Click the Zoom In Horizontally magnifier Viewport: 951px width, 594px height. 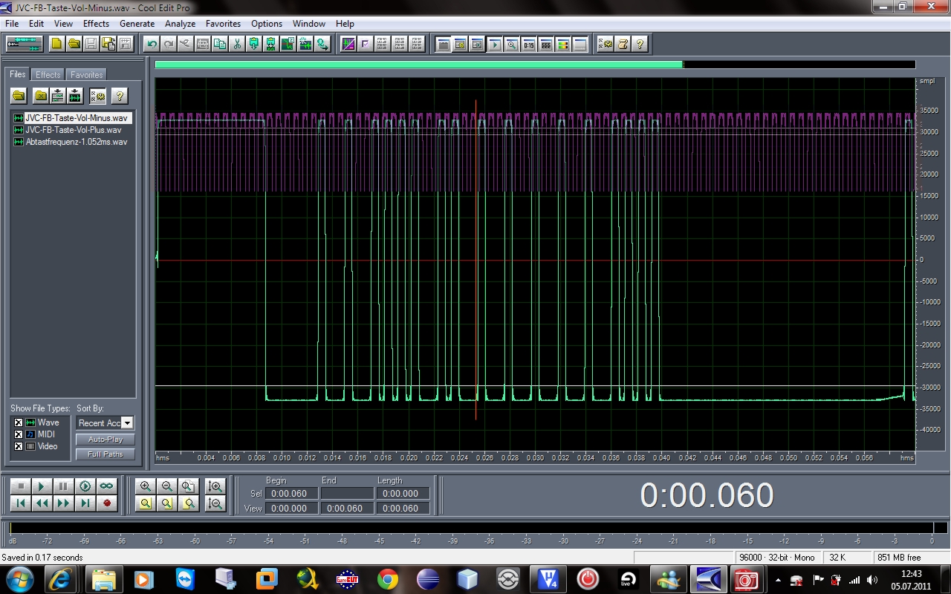(x=146, y=486)
